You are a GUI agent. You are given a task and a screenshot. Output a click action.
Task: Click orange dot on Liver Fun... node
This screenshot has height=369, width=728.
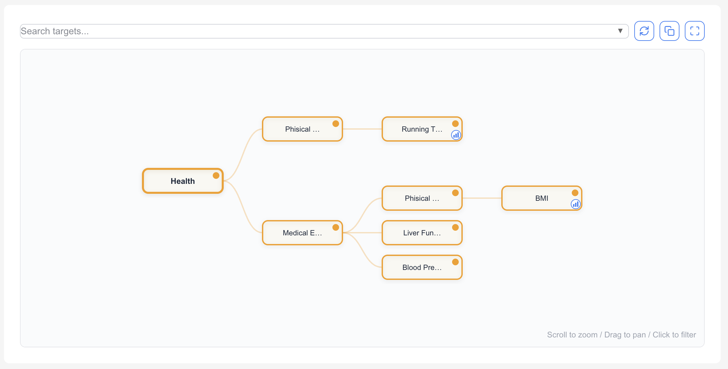(455, 227)
